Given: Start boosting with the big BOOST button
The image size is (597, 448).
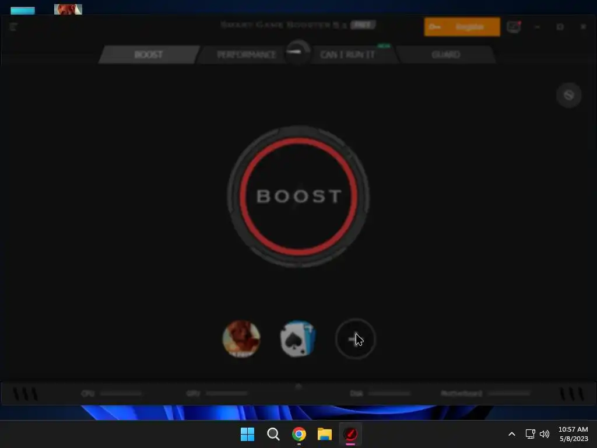Looking at the screenshot, I should (298, 196).
